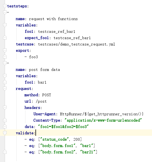The image size is (152, 162).
Task: Click the 'headers' key
Action: pos(32,108)
